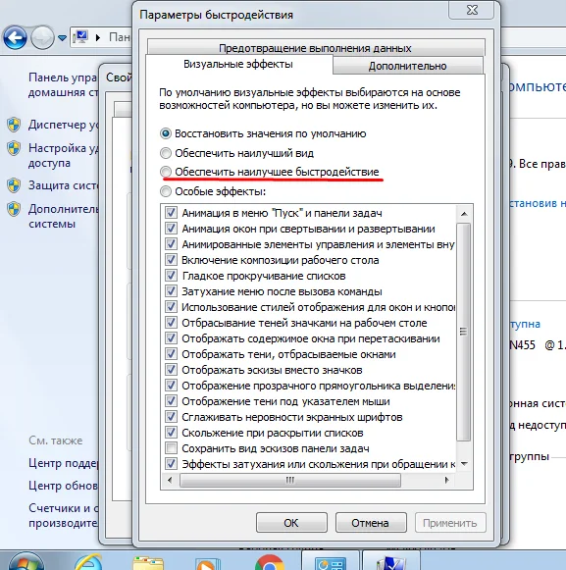
Task: Toggle Затухание меню после вызова команды
Action: (x=171, y=291)
